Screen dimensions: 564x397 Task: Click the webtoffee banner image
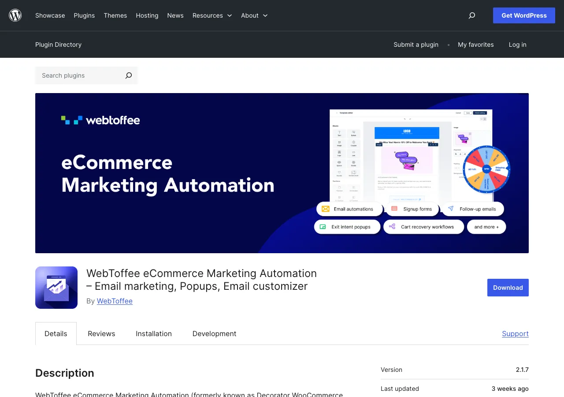[x=282, y=173]
